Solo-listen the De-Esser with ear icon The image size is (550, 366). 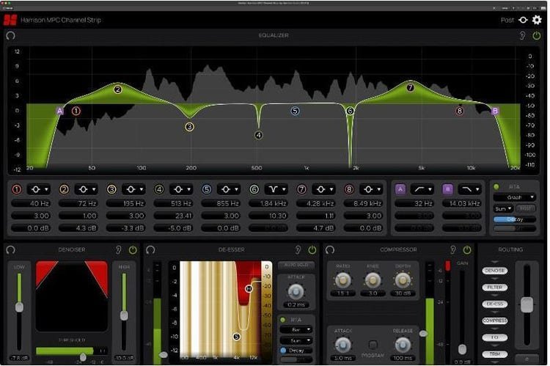point(298,249)
